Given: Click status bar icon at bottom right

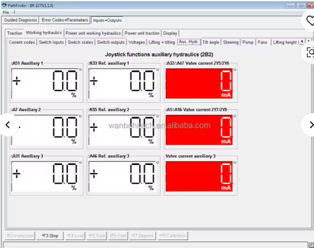Looking at the screenshot, I should coord(311,245).
